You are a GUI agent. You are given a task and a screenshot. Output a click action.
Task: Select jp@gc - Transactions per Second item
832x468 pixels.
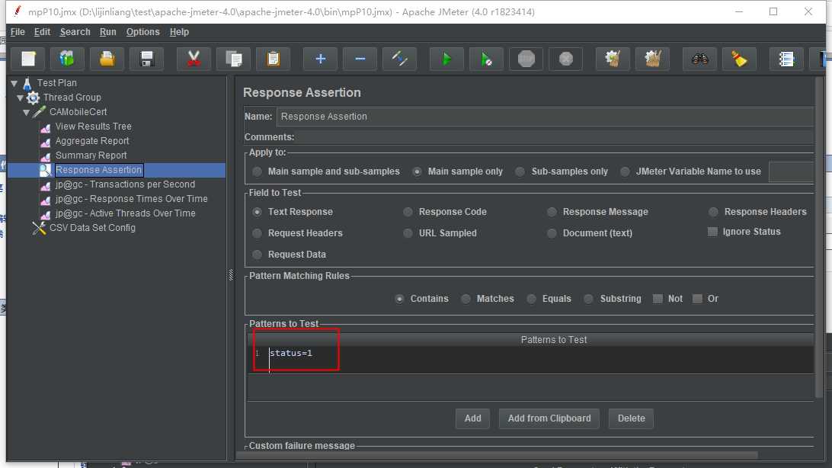click(x=125, y=184)
